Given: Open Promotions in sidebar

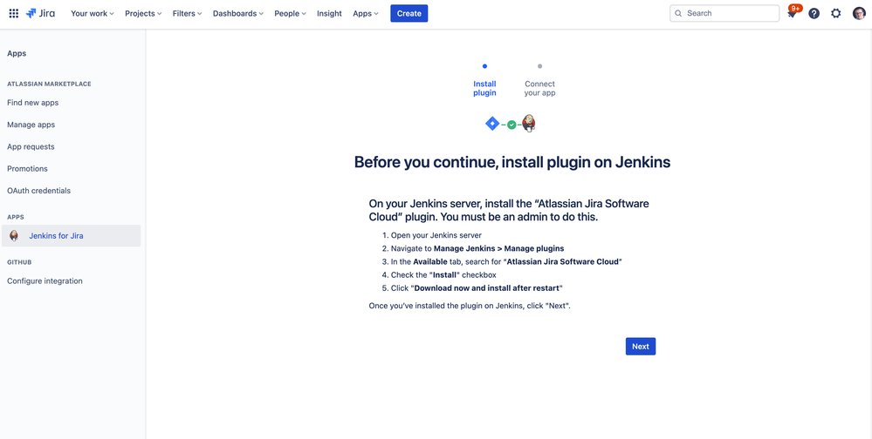Looking at the screenshot, I should pyautogui.click(x=27, y=169).
